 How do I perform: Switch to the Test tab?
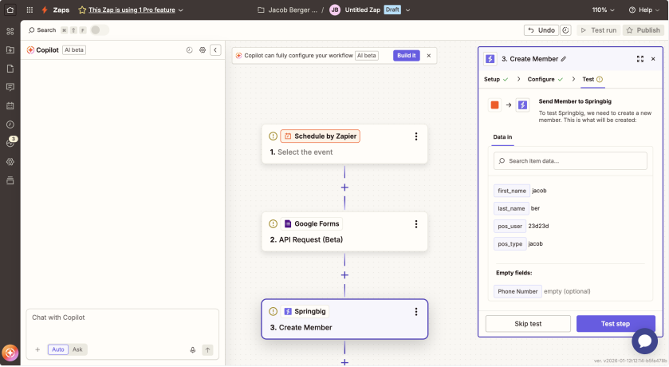click(592, 79)
